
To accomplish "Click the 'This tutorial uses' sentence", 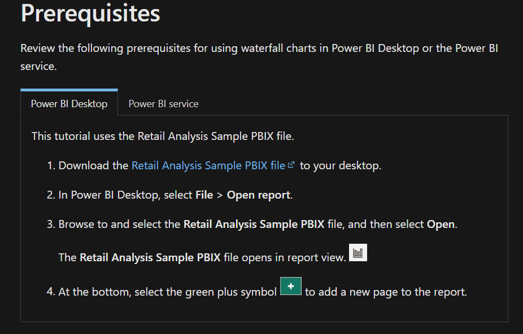I will tap(163, 136).
